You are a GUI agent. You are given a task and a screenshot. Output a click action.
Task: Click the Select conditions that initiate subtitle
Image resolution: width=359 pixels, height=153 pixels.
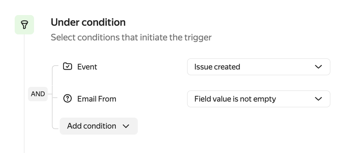click(131, 37)
